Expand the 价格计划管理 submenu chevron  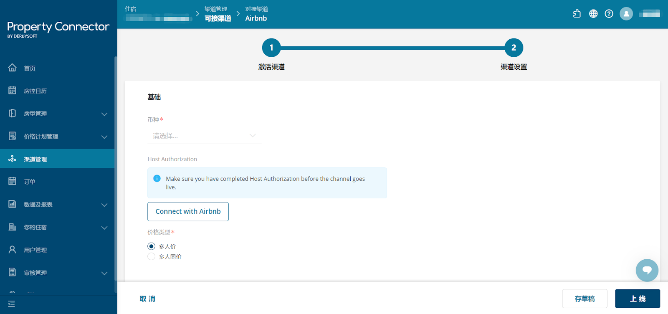[x=104, y=137]
